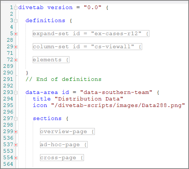Screen dimensions: 189x169
Task: Click the "divetab" keyword on line 1
Action: (31, 8)
